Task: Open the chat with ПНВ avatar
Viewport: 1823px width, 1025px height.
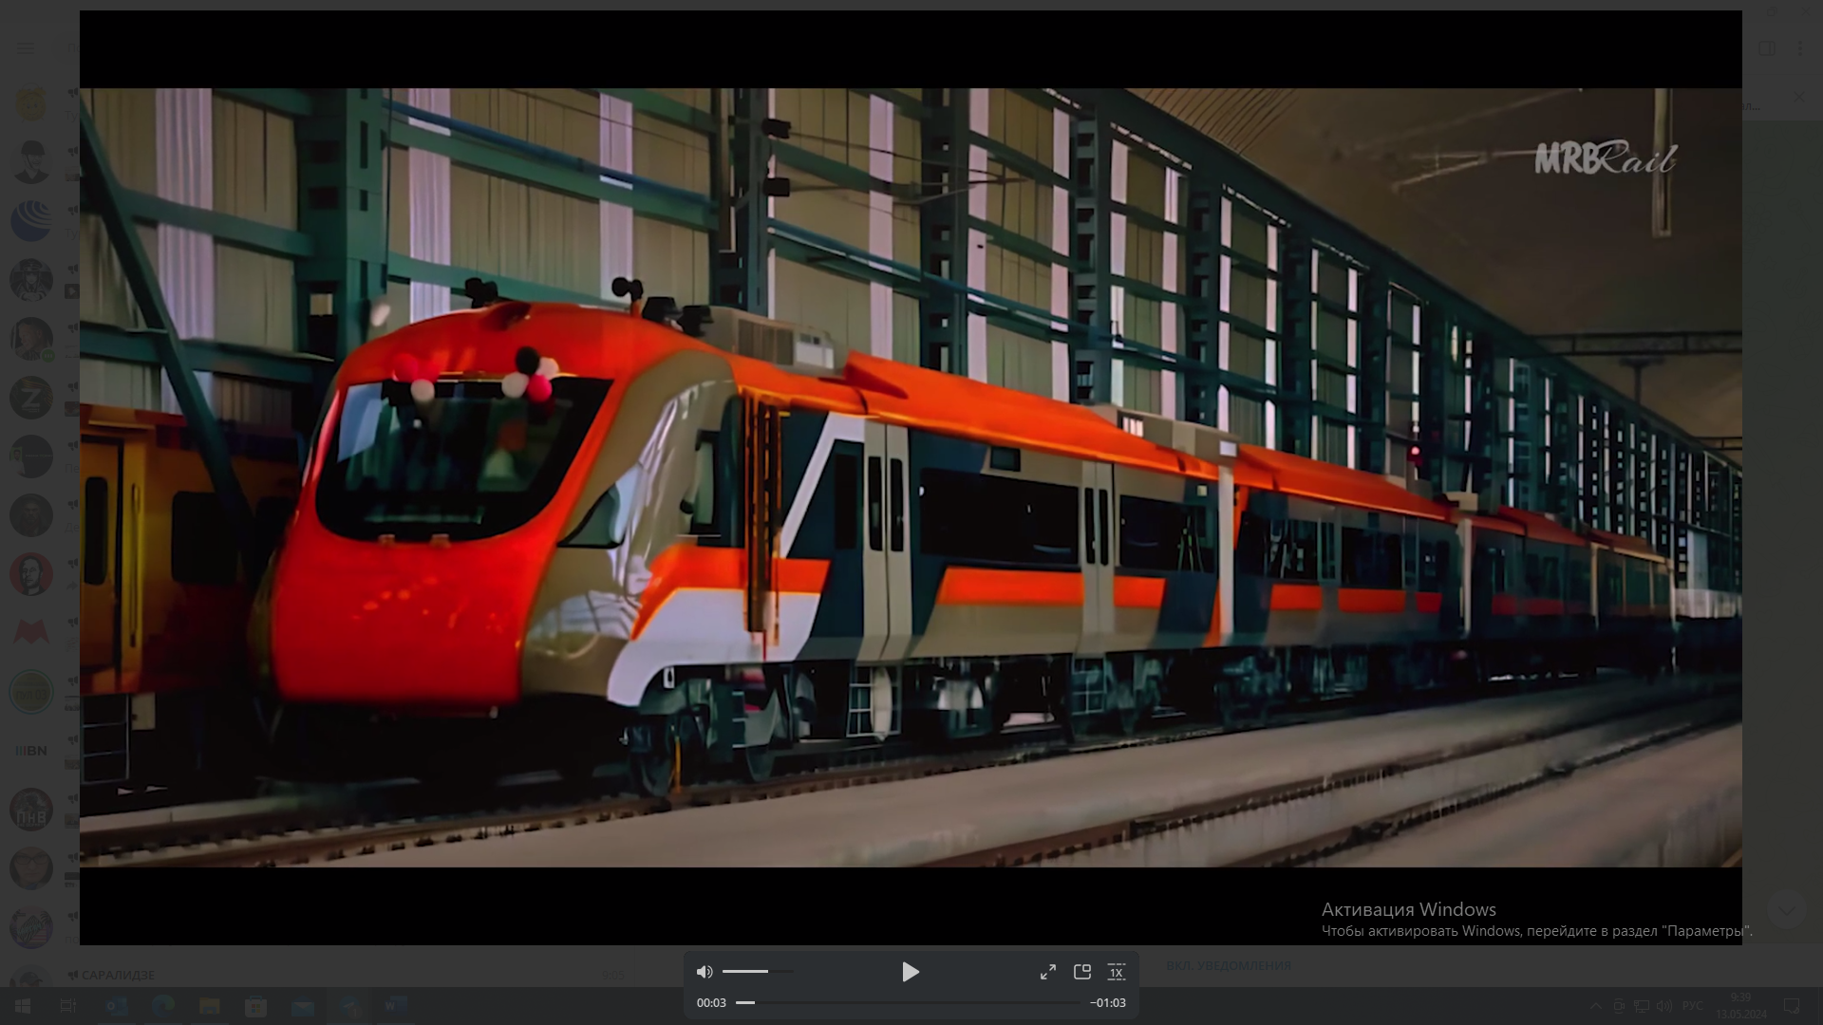Action: [31, 810]
